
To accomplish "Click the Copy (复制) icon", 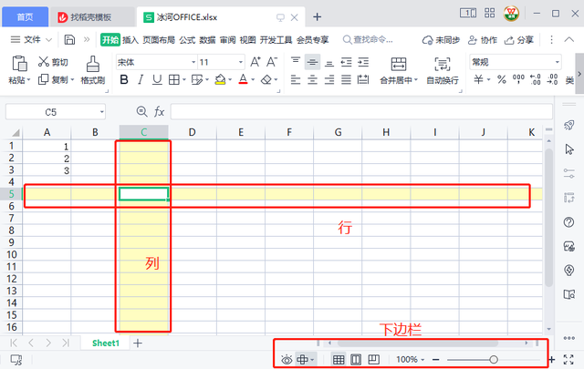I will (x=43, y=79).
